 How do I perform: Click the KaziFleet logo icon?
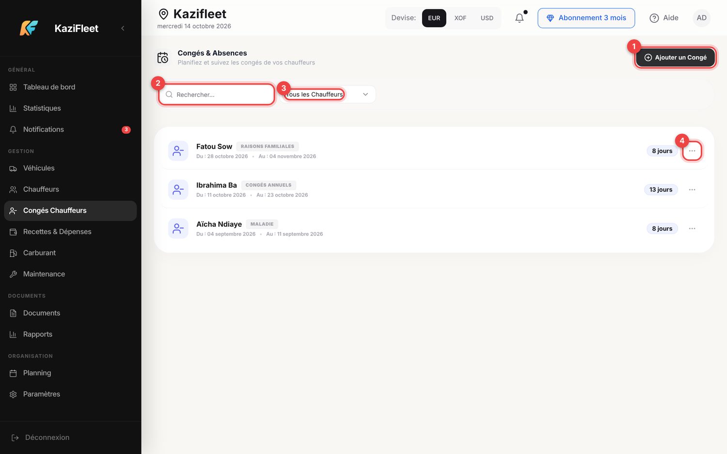pyautogui.click(x=29, y=28)
